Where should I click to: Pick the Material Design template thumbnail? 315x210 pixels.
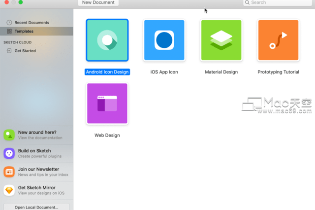221,40
